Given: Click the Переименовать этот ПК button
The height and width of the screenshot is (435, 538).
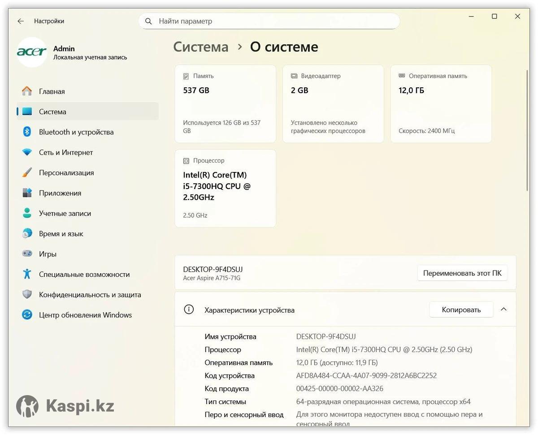Looking at the screenshot, I should coord(462,273).
